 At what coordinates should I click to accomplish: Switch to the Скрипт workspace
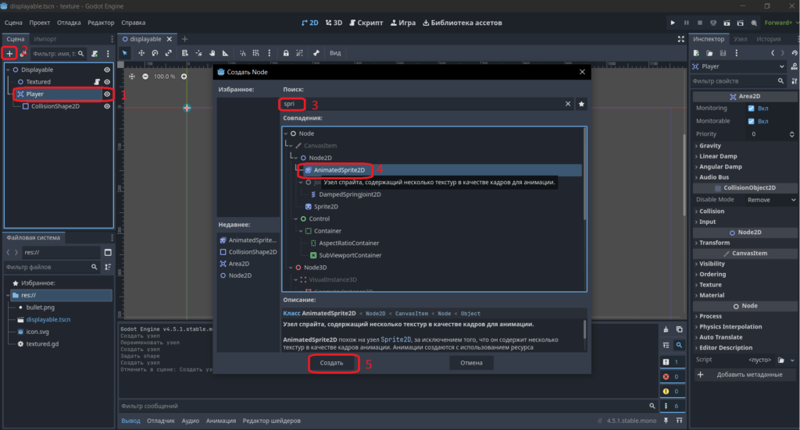click(x=366, y=23)
